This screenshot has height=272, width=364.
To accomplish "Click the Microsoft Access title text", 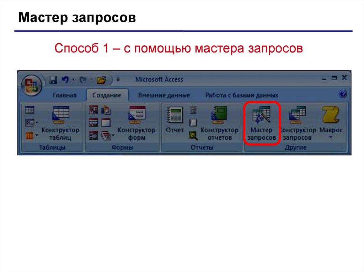I will (x=159, y=79).
